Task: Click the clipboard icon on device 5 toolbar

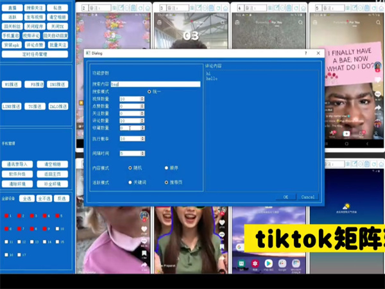Action: [x=367, y=8]
